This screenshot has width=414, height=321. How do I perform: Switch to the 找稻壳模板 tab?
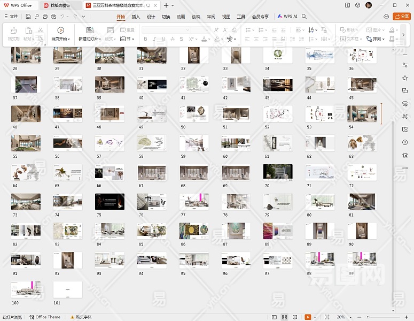[60, 5]
